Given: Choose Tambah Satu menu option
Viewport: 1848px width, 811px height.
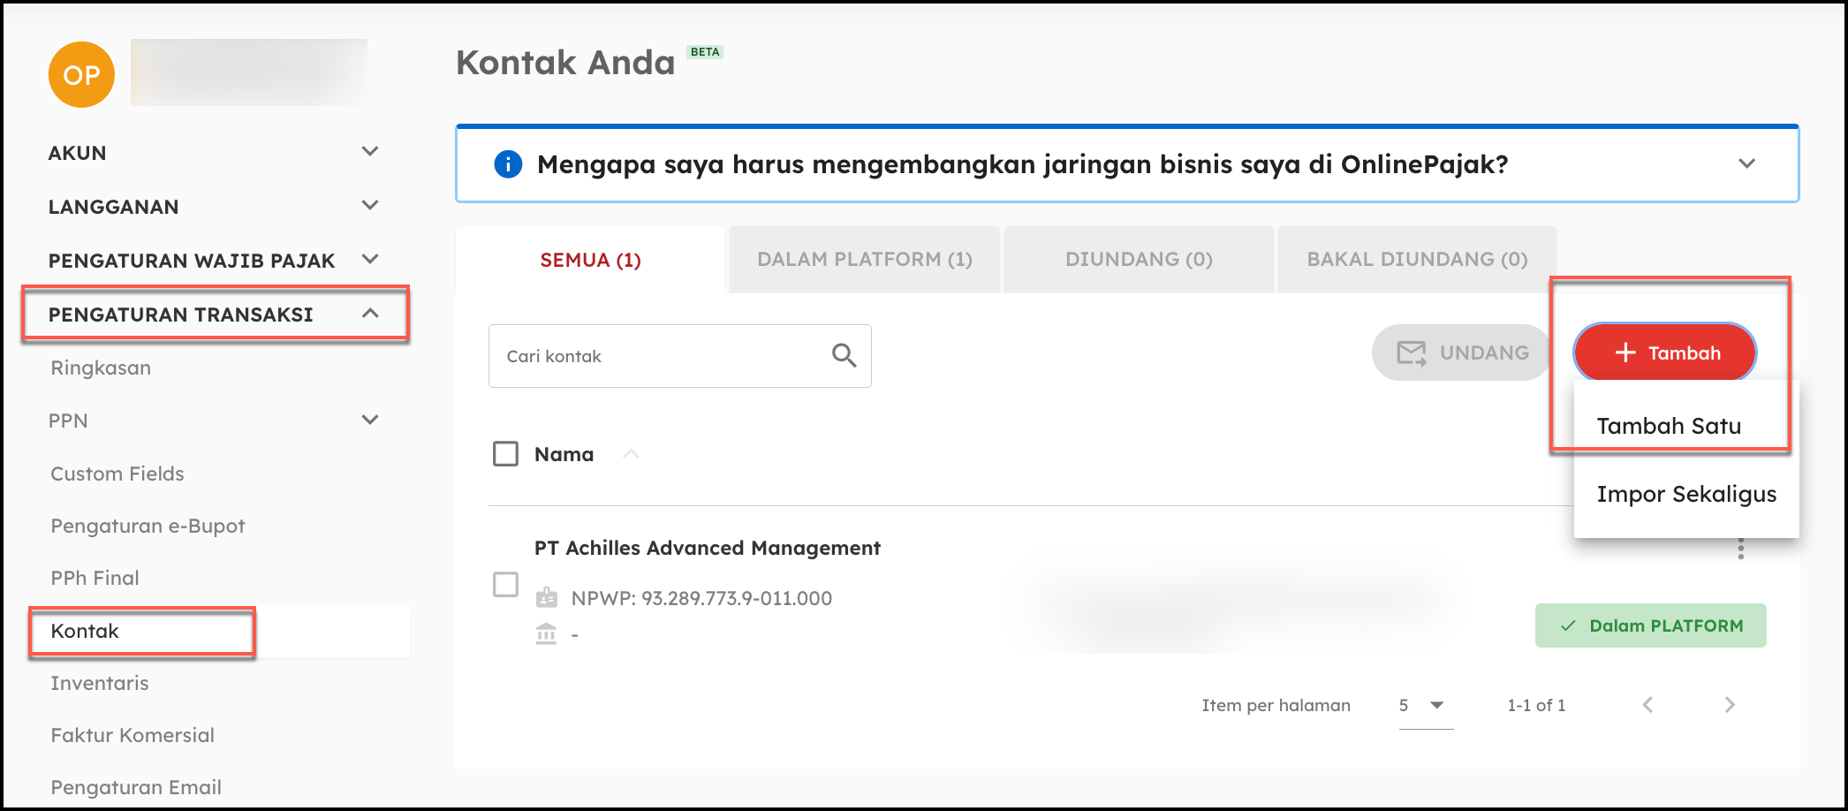Looking at the screenshot, I should pyautogui.click(x=1668, y=427).
